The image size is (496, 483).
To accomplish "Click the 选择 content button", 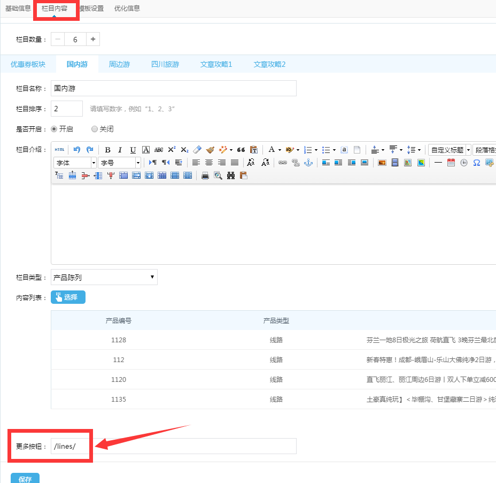I will (68, 297).
